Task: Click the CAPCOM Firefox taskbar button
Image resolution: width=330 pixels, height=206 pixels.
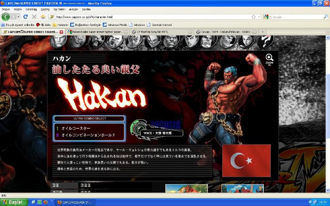Action: click(x=75, y=202)
